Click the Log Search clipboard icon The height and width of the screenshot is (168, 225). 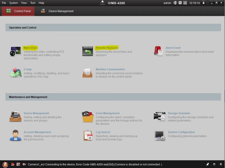88,135
